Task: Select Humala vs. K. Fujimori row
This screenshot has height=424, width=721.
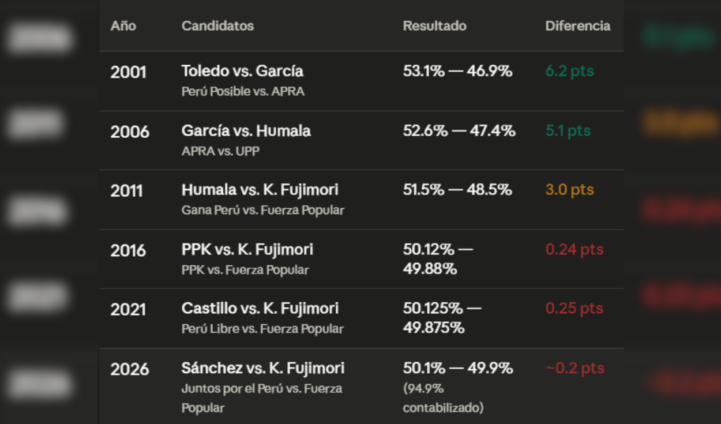Action: [x=361, y=200]
